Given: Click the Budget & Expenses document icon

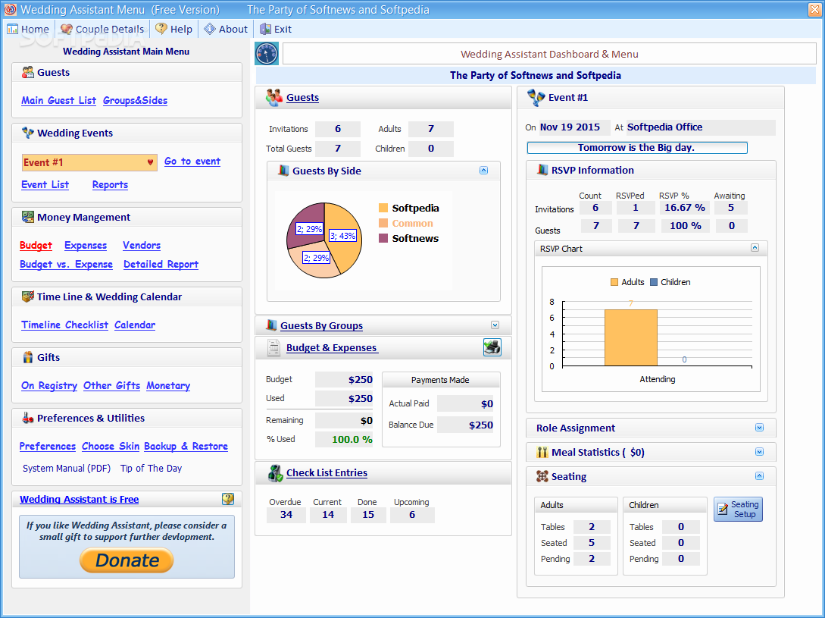Looking at the screenshot, I should (x=273, y=348).
